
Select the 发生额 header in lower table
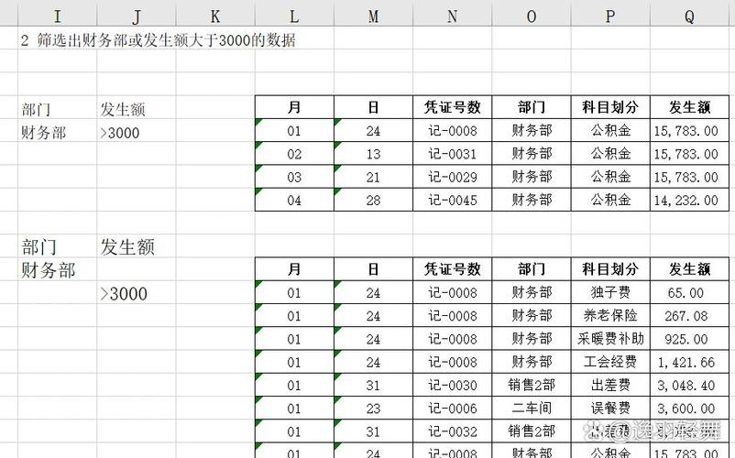(x=689, y=268)
